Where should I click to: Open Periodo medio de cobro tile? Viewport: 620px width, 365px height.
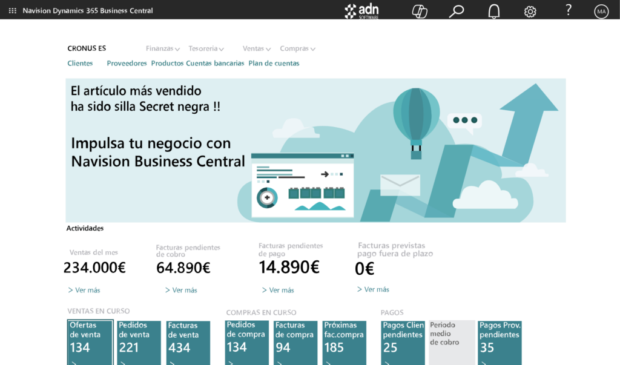pyautogui.click(x=452, y=343)
